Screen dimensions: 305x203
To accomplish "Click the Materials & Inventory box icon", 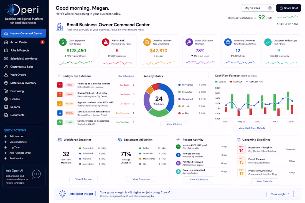I will pos(6,83).
